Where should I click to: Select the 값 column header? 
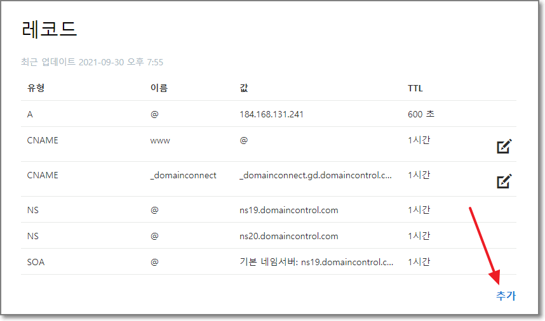244,88
